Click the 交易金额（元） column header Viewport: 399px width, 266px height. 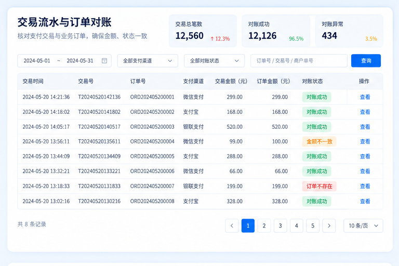231,81
